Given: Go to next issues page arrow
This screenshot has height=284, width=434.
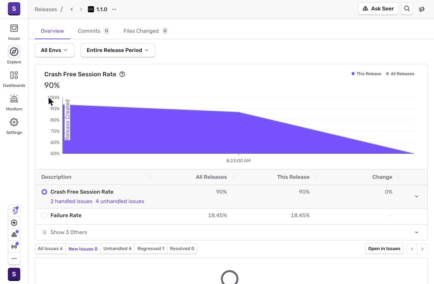Looking at the screenshot, I should pyautogui.click(x=422, y=249).
